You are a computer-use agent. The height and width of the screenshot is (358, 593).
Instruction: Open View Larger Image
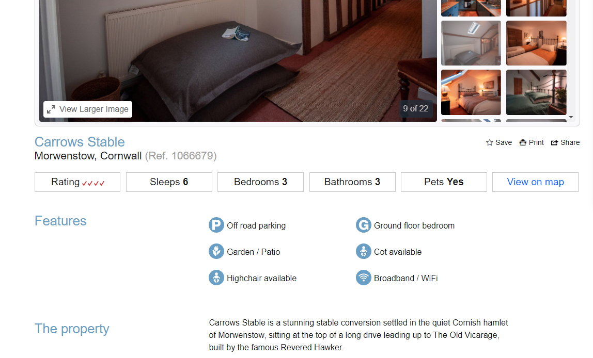pyautogui.click(x=88, y=109)
